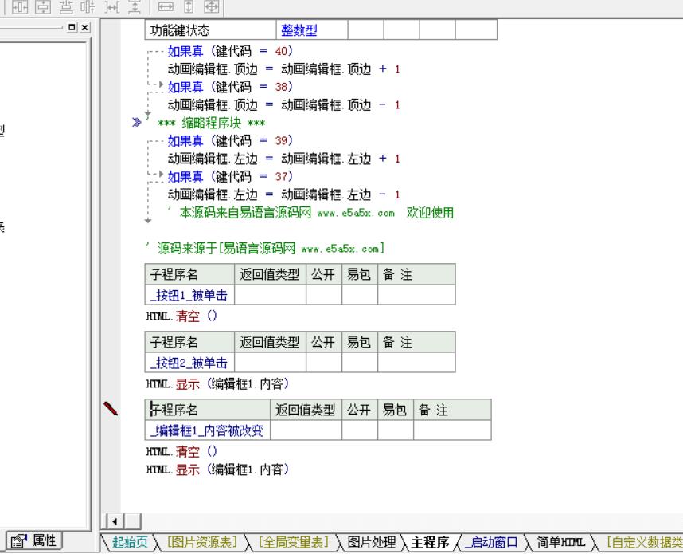The width and height of the screenshot is (683, 554).
Task: Click the 返回值类型 cell of _按钮1_被单击
Action: [x=270, y=295]
